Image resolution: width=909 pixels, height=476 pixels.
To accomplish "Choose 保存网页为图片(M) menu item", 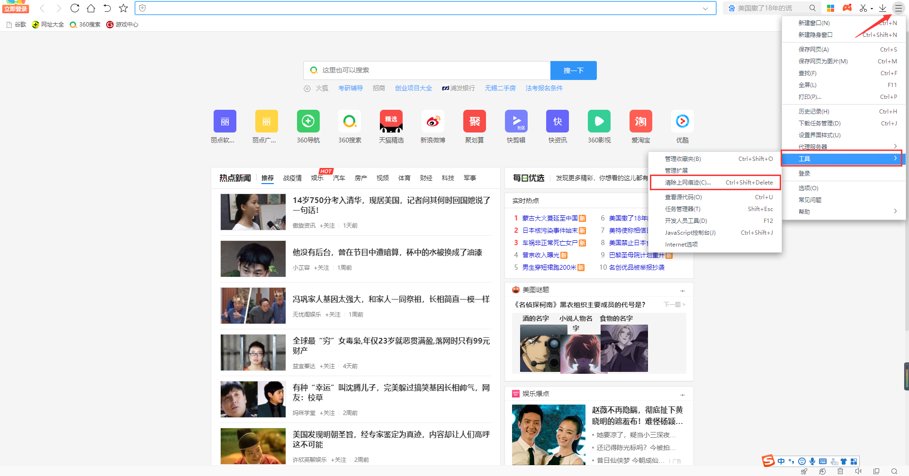I will [844, 61].
